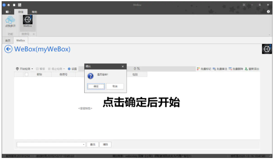Expand the 微信号 group launcher in ribbon
The image size is (275, 160).
34,34
